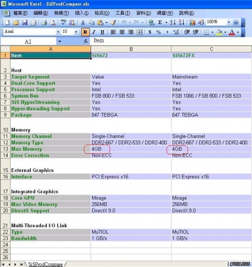Toggle Italic formatting
This screenshot has height=267, width=252.
pyautogui.click(x=94, y=32)
